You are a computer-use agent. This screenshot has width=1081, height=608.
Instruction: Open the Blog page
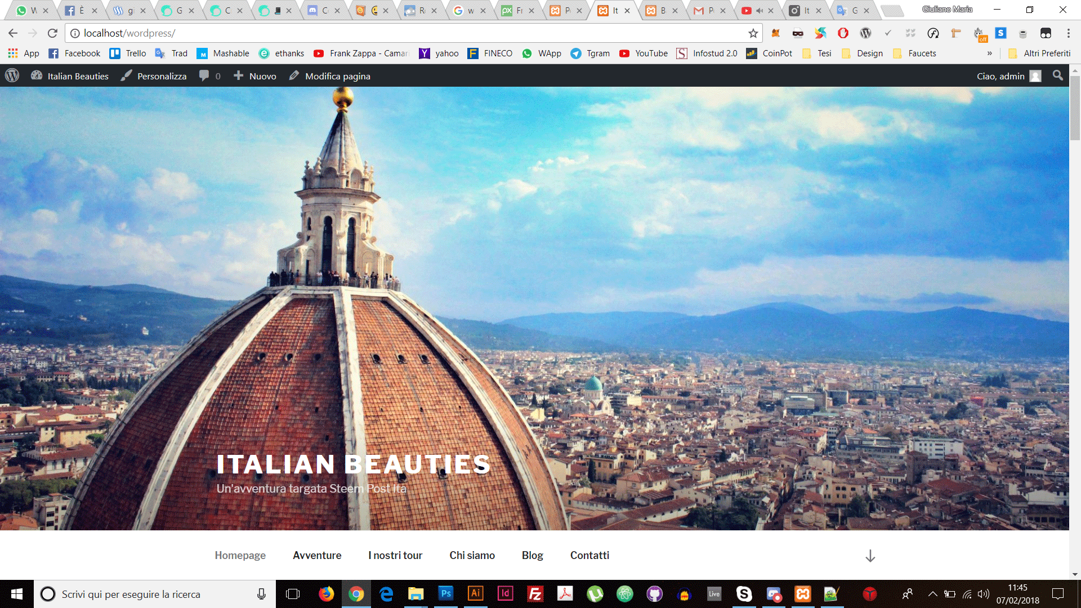(532, 555)
